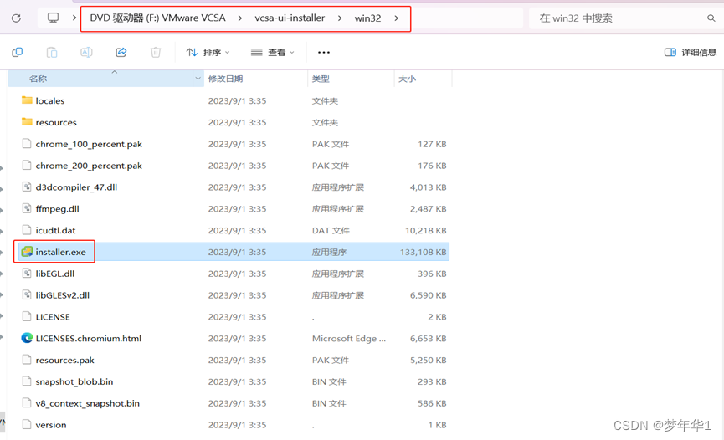Click the DAT 文件 type cell
The height and width of the screenshot is (440, 724).
[x=331, y=230]
